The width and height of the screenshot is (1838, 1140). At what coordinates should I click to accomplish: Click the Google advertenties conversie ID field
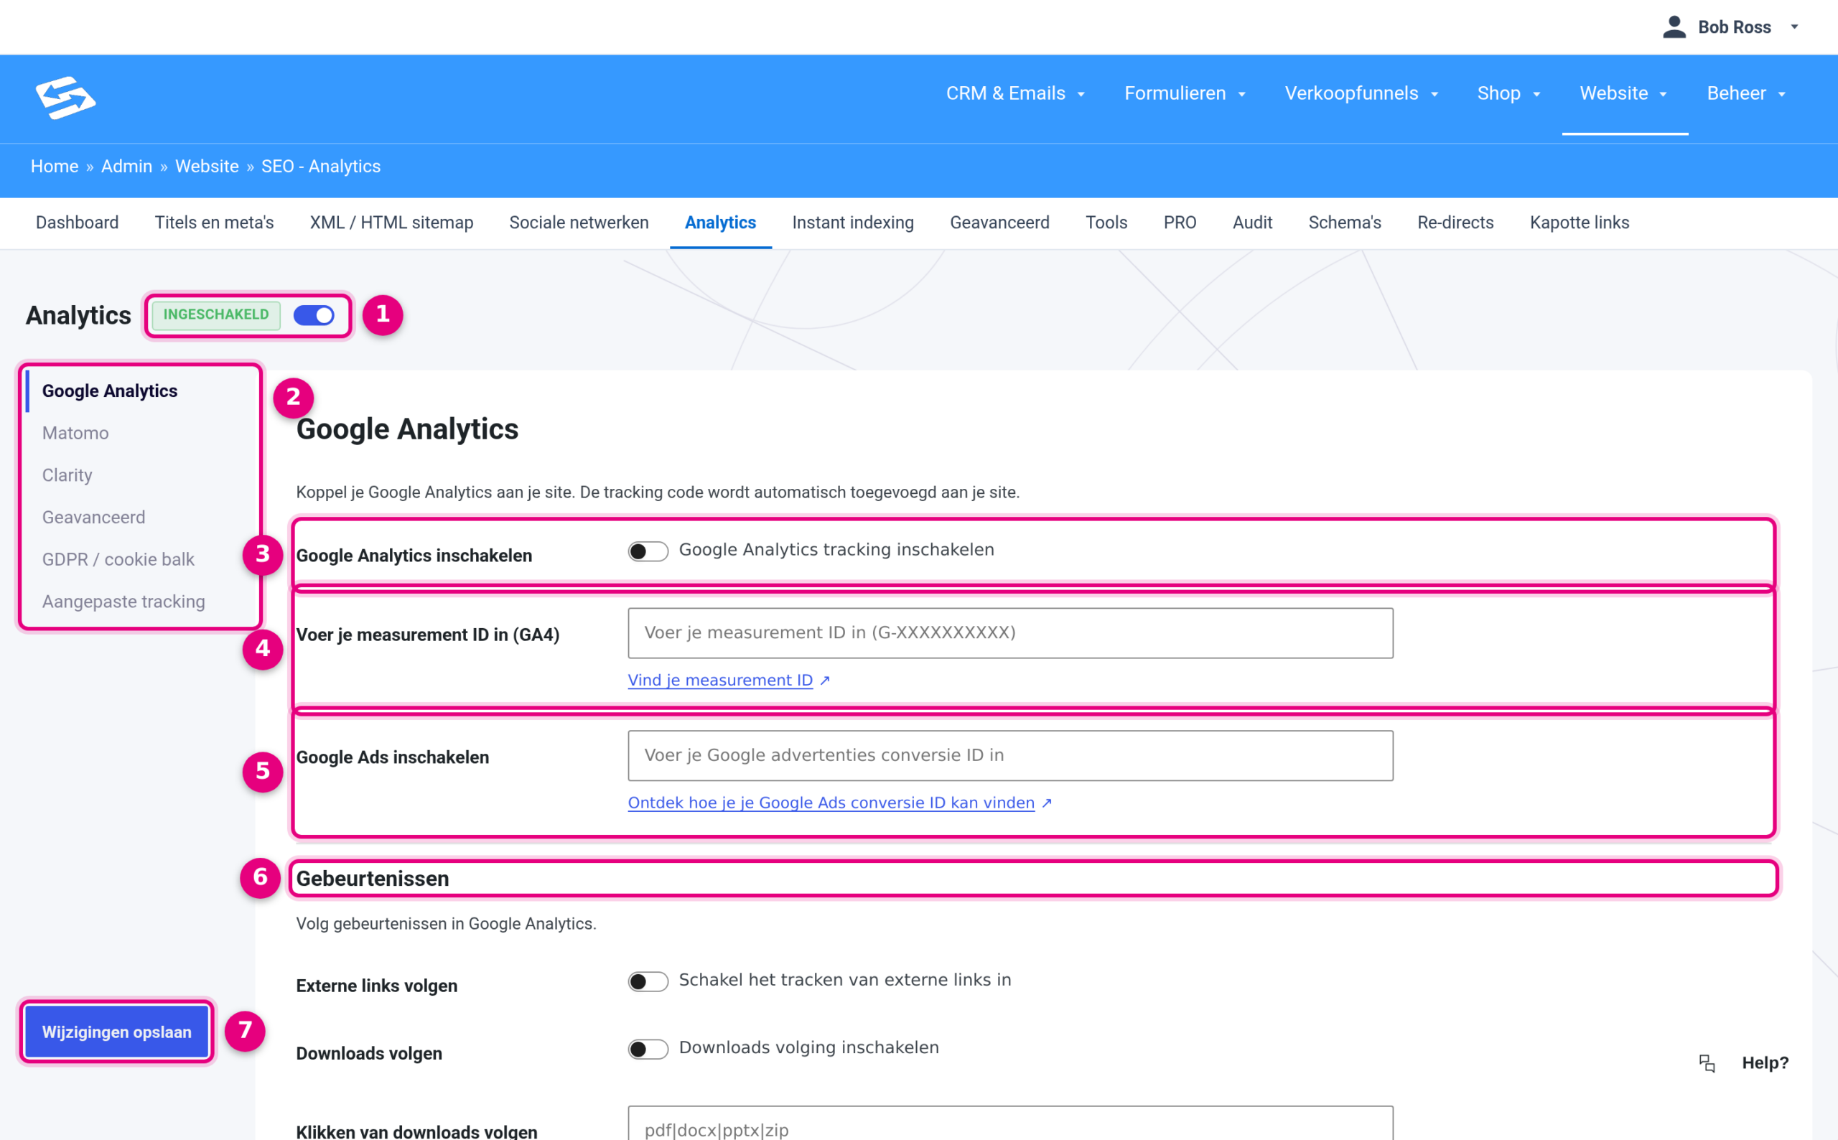(1010, 755)
